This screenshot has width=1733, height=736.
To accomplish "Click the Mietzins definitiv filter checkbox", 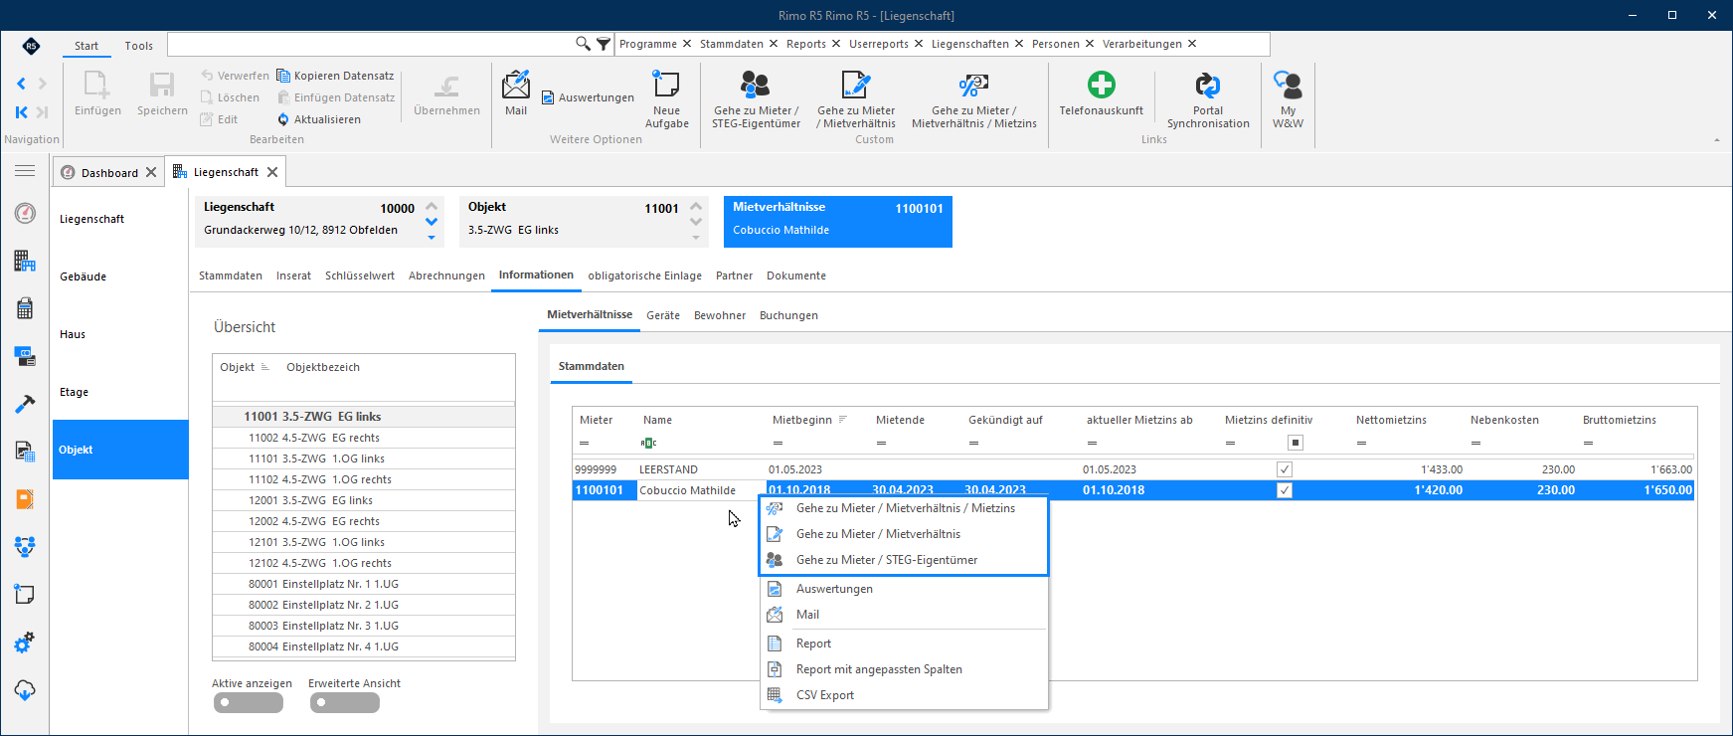I will click(1296, 443).
